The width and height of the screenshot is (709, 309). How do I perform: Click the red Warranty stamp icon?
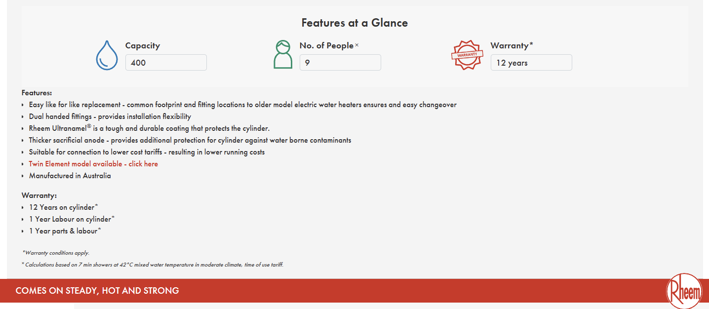pos(467,55)
